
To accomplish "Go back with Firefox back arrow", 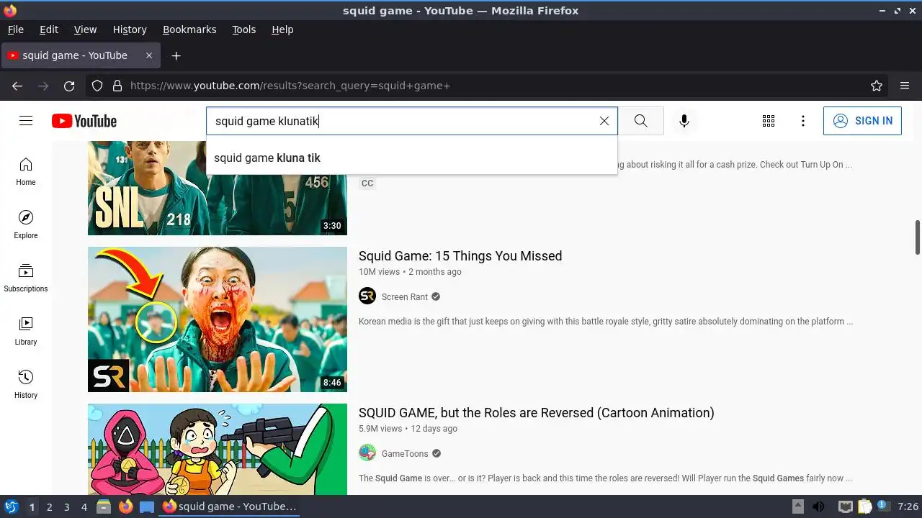I will (x=17, y=86).
